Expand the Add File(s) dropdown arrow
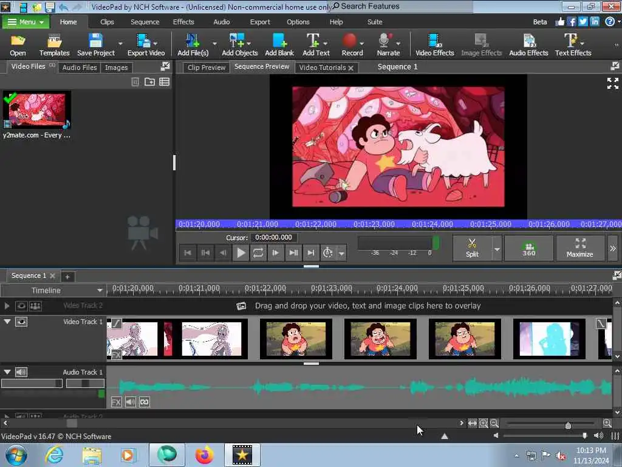 point(214,43)
